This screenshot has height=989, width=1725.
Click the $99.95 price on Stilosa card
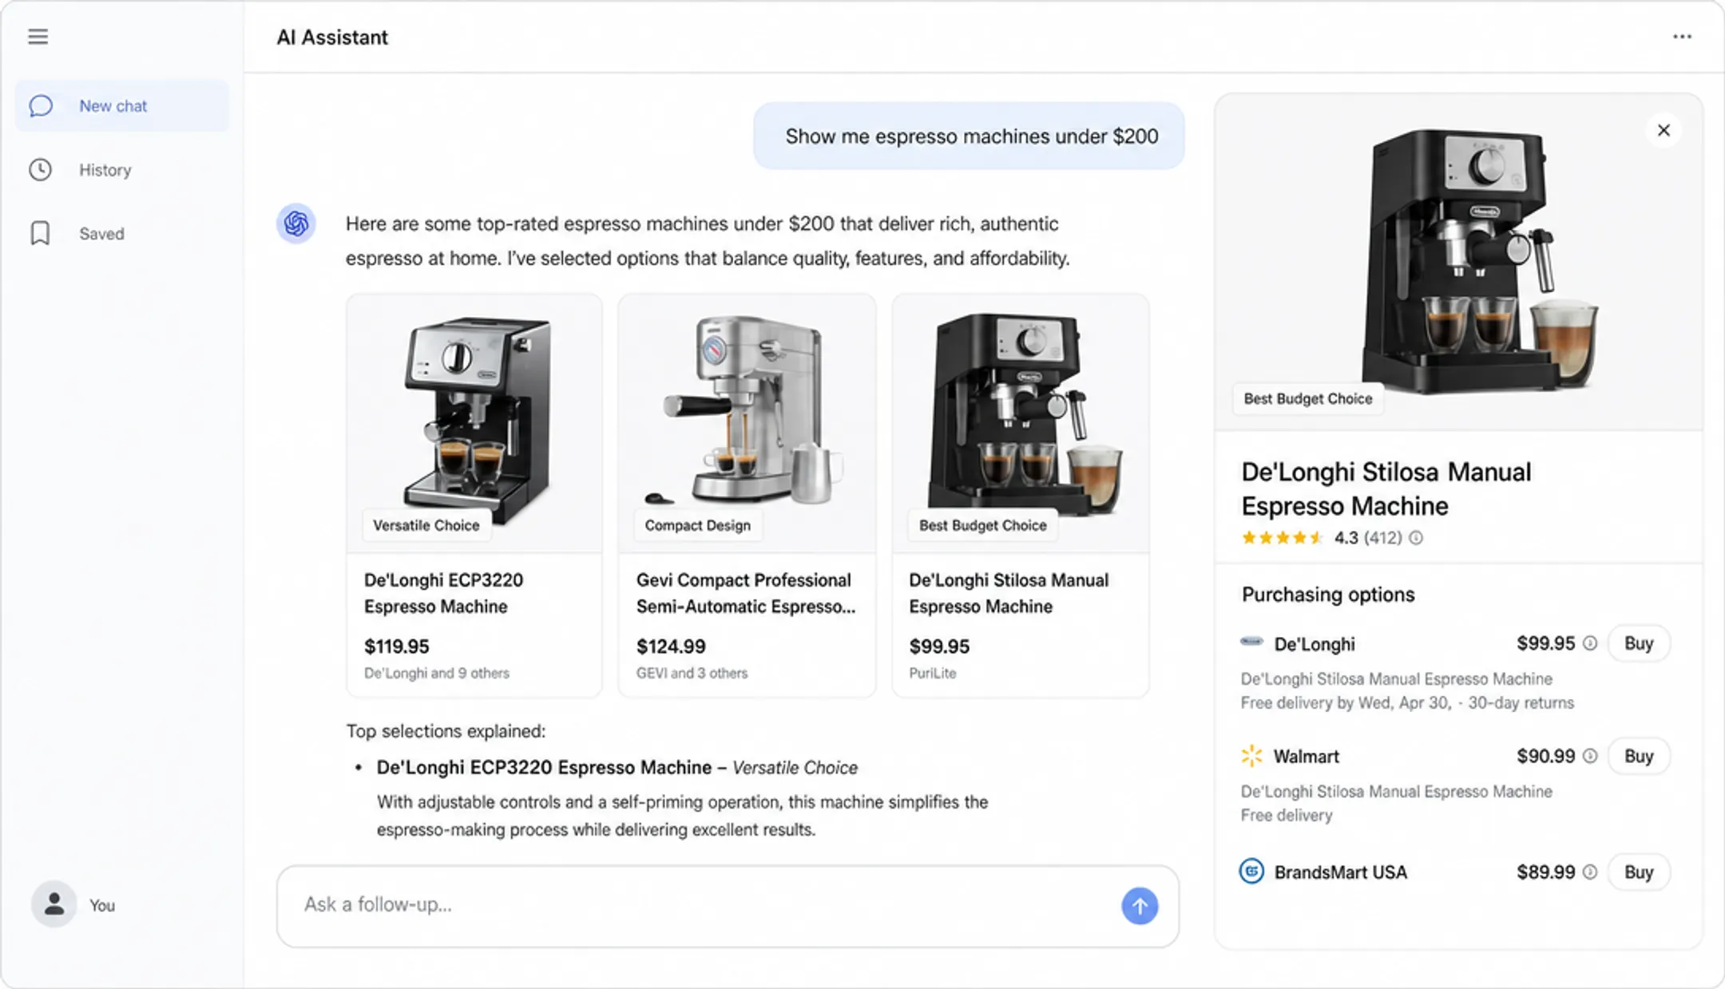click(x=939, y=647)
